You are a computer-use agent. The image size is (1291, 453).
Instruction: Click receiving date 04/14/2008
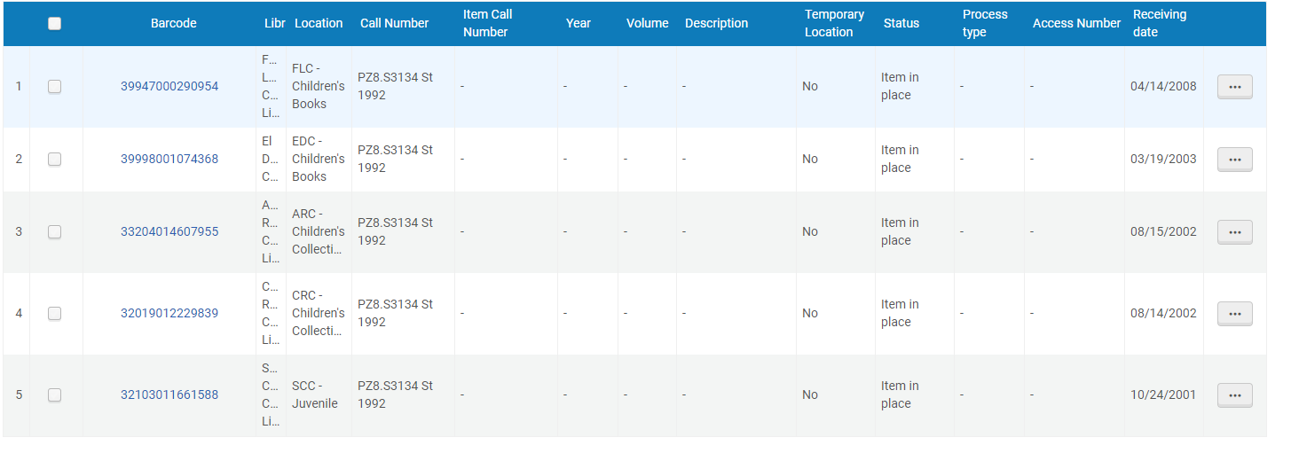point(1163,87)
